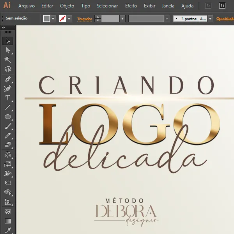Open the stroke weight dropdown
234x234 pixels.
pyautogui.click(x=122, y=19)
